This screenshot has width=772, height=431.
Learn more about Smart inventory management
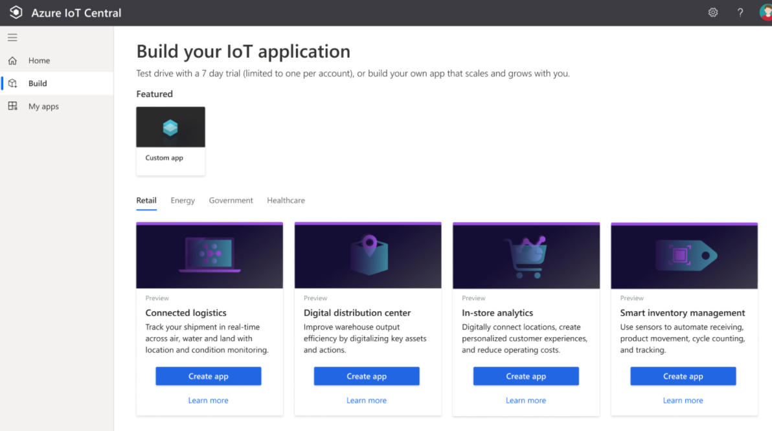pyautogui.click(x=683, y=400)
